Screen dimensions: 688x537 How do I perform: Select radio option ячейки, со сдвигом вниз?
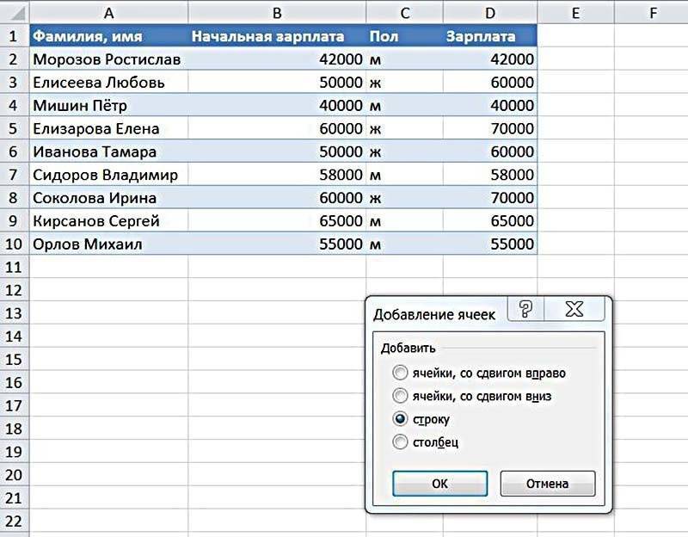[x=400, y=397]
